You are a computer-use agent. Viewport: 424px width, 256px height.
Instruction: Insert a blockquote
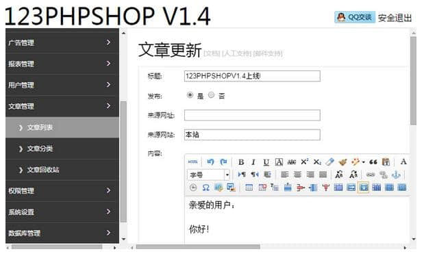click(x=373, y=162)
